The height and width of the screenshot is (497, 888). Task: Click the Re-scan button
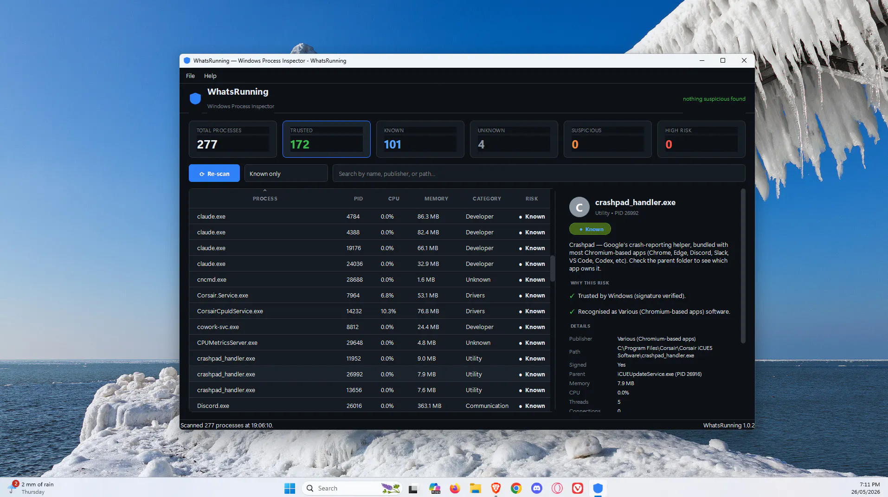[214, 173]
